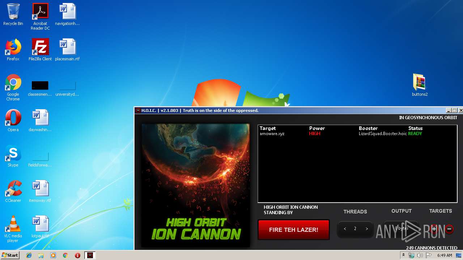Viewport: 463px width, 260px height.
Task: Open Opera from the taskbar
Action: click(77, 255)
